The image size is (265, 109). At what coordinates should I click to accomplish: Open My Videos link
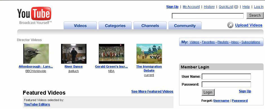(x=194, y=42)
